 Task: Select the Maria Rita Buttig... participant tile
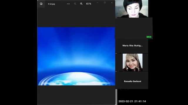click(132, 46)
